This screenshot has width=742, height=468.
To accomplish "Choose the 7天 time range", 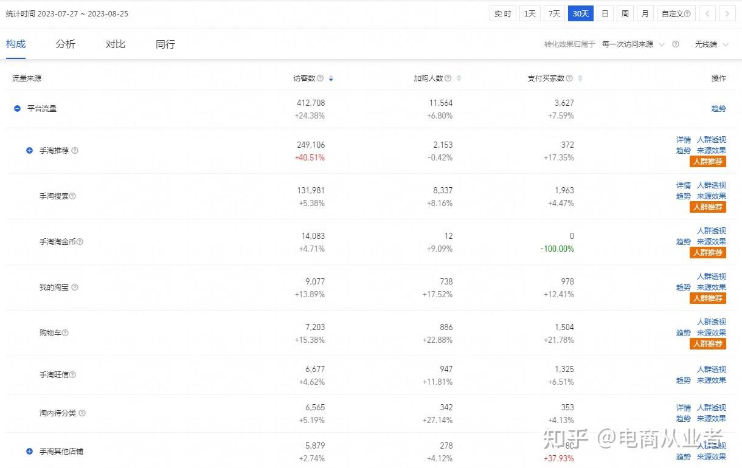I will (554, 13).
